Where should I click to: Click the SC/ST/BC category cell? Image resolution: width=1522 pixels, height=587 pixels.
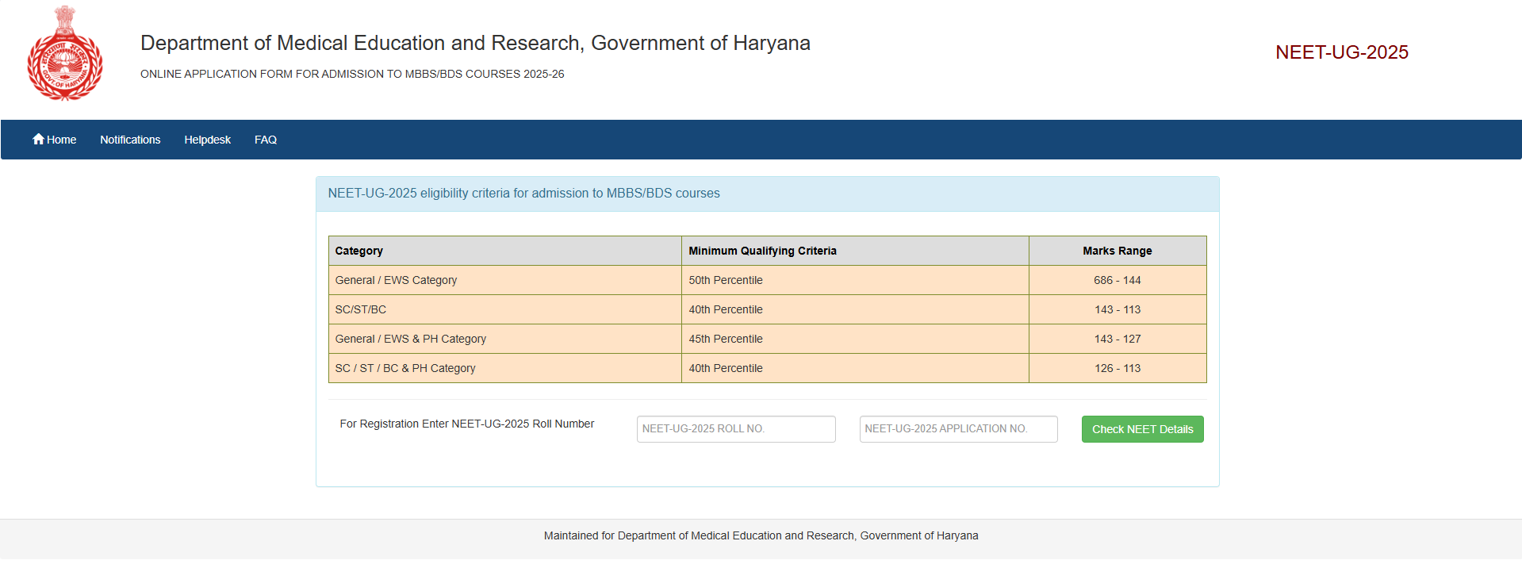(x=361, y=309)
